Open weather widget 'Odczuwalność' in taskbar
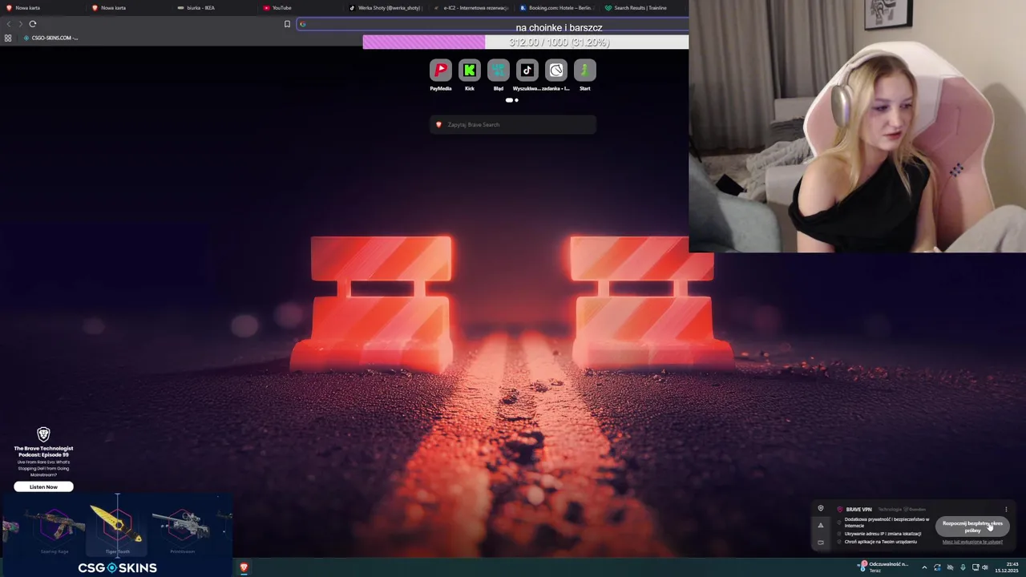The width and height of the screenshot is (1026, 577). [x=883, y=567]
